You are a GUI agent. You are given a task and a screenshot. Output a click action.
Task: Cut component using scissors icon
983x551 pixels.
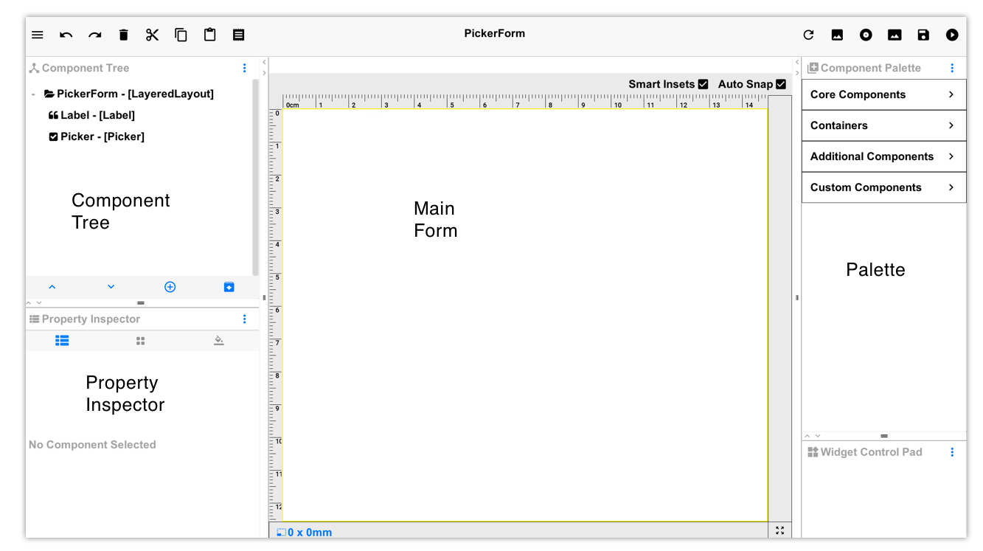click(x=152, y=34)
